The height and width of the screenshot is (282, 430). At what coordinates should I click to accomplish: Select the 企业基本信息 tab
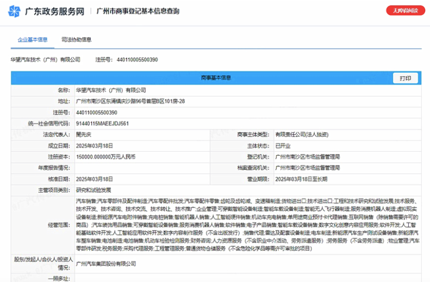click(x=33, y=40)
